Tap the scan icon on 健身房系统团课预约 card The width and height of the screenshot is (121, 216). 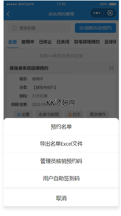pyautogui.click(x=111, y=68)
